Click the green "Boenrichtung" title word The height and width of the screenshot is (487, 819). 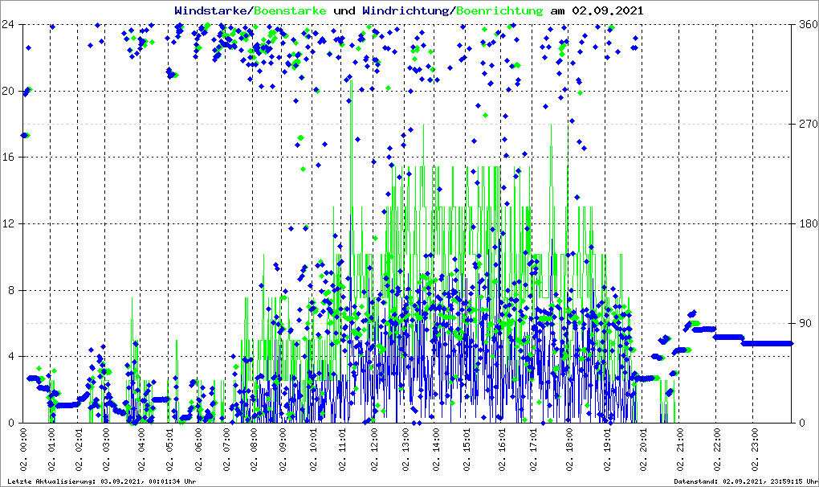coord(500,11)
